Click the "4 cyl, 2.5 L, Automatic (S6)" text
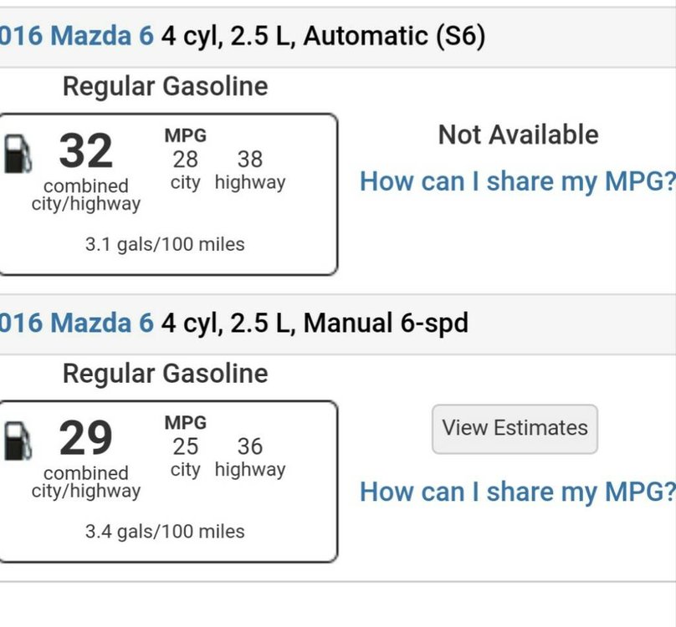The width and height of the screenshot is (676, 627). pos(323,37)
